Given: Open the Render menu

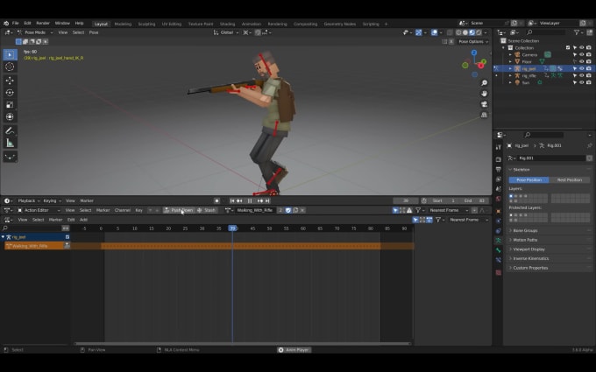Looking at the screenshot, I should 43,24.
